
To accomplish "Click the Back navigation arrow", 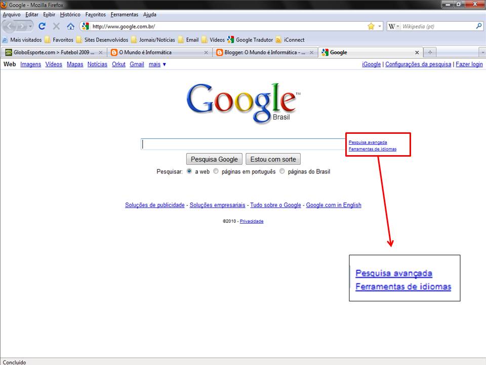I will (9, 26).
